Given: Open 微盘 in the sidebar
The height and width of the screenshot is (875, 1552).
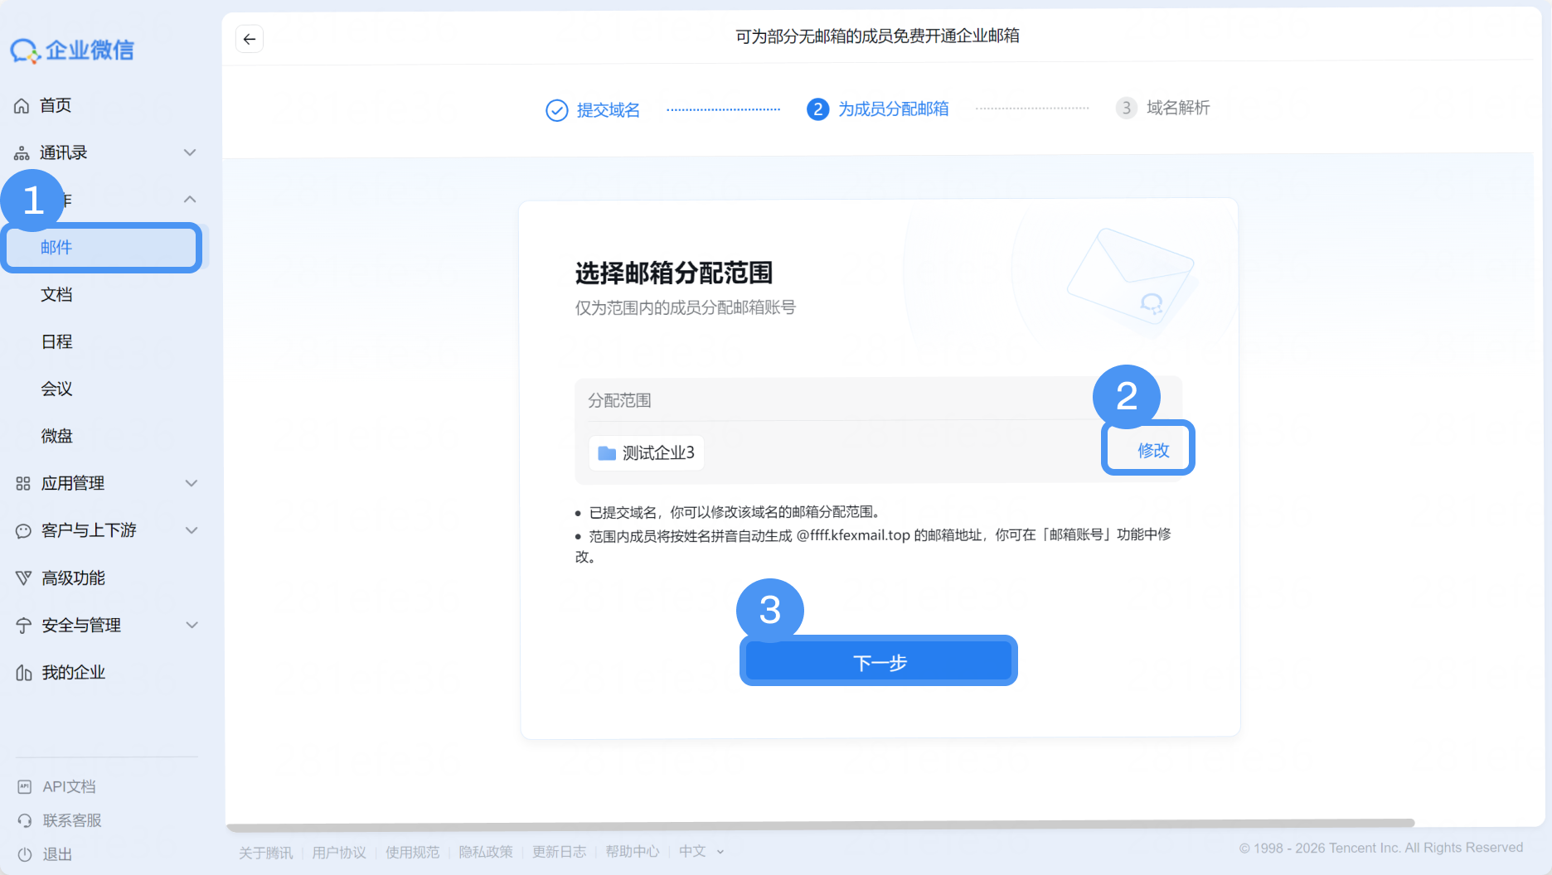Looking at the screenshot, I should click(x=56, y=436).
